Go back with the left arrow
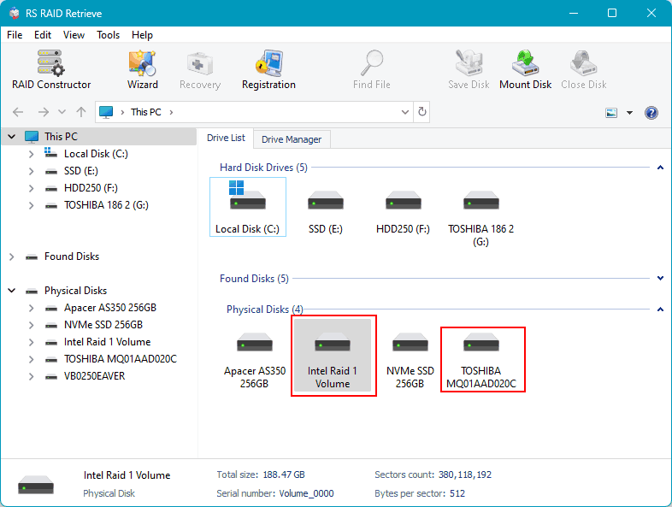 point(18,112)
